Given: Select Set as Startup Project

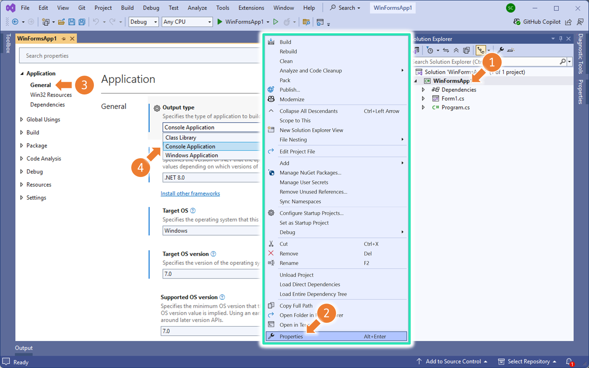Looking at the screenshot, I should (336, 223).
